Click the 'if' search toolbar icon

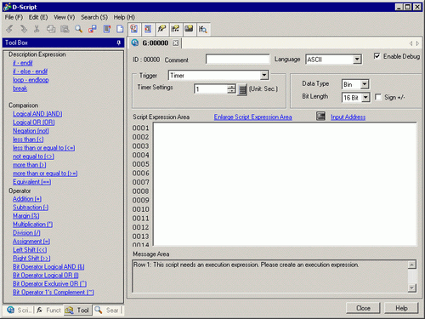click(203, 29)
